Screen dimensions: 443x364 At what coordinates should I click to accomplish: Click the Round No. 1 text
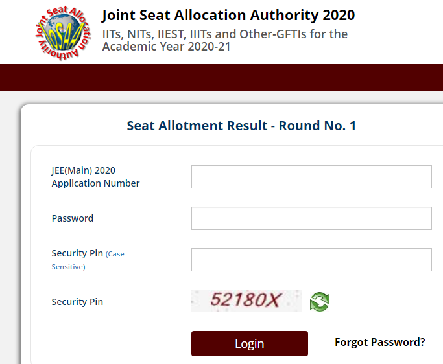317,126
